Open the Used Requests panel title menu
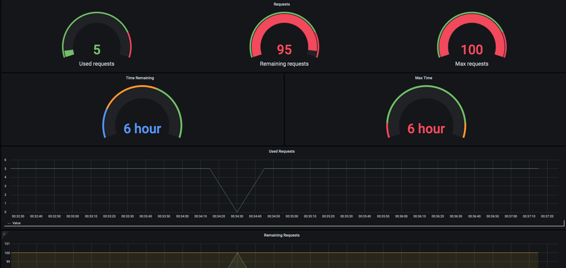The image size is (566, 268). (x=281, y=151)
